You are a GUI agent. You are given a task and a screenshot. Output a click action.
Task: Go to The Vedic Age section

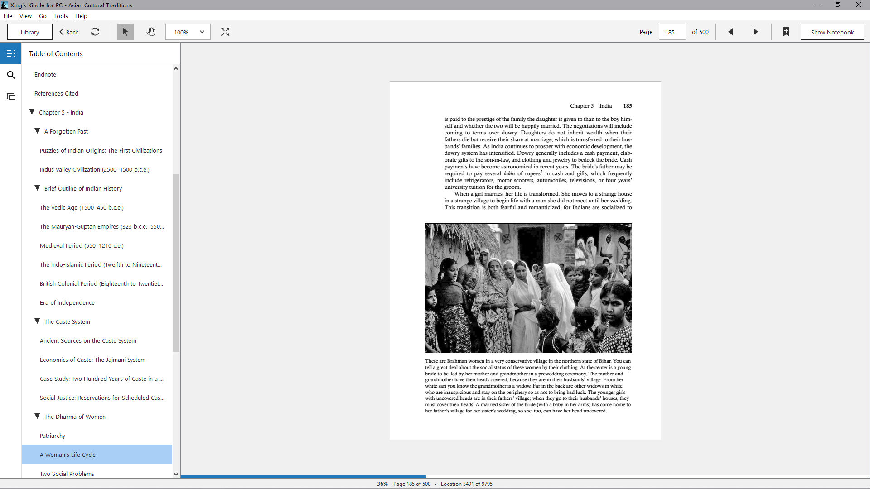click(97, 207)
